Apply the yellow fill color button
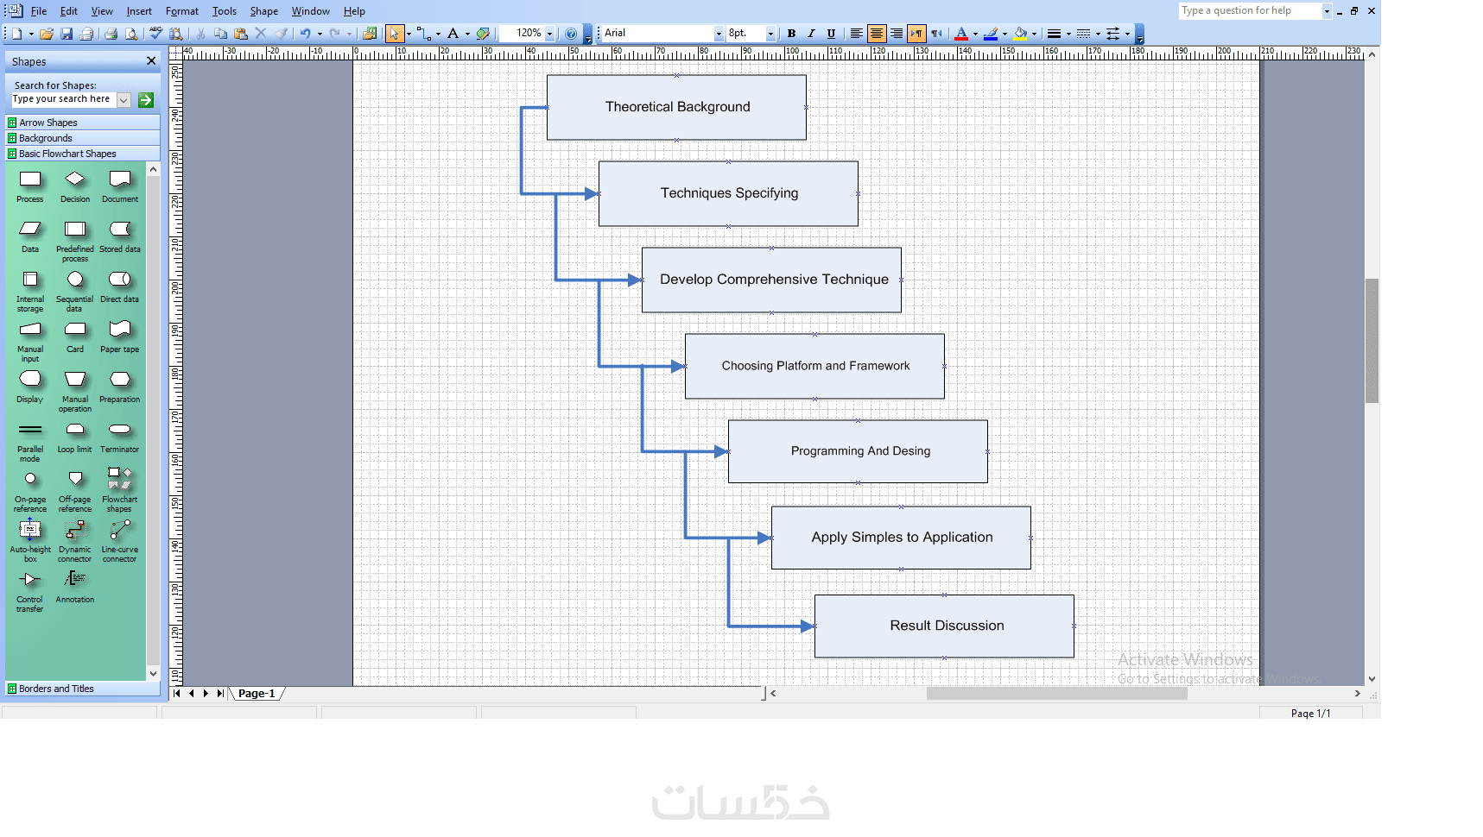 click(x=1020, y=34)
